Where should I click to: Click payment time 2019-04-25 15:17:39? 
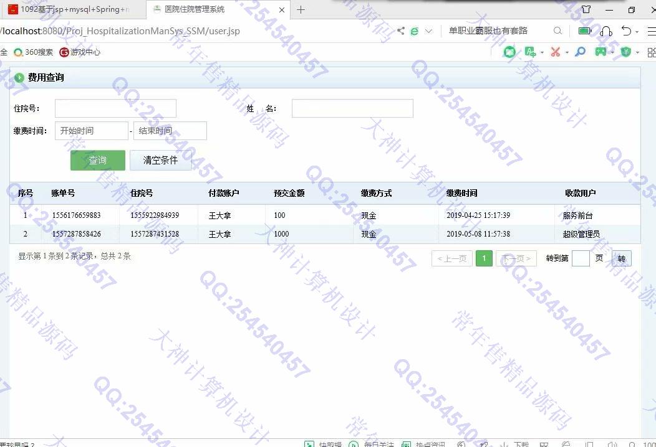tap(478, 215)
